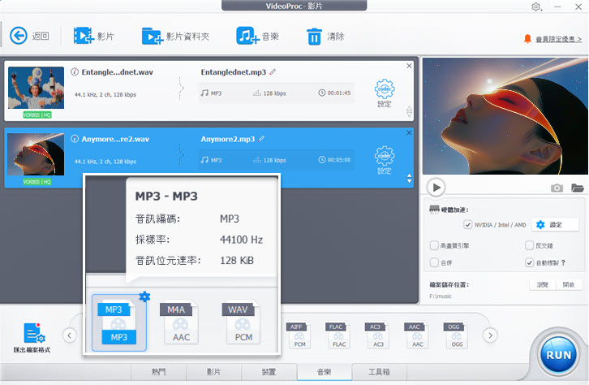Reorder Anymore2 item with up/down arrows
The image size is (589, 385).
[409, 178]
